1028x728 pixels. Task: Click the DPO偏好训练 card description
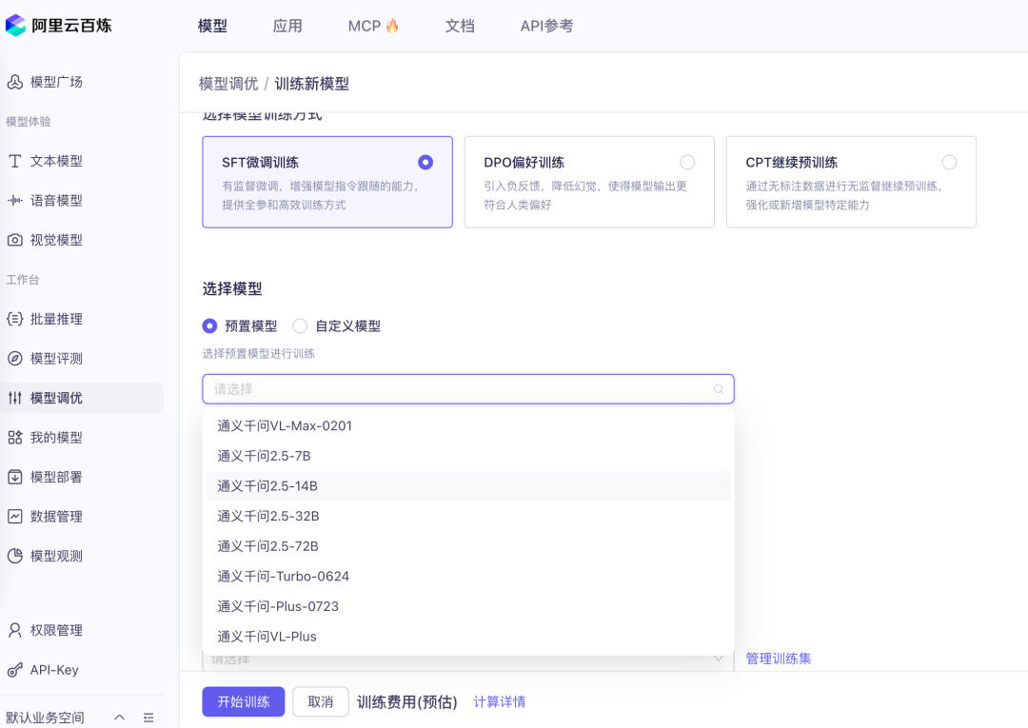585,195
